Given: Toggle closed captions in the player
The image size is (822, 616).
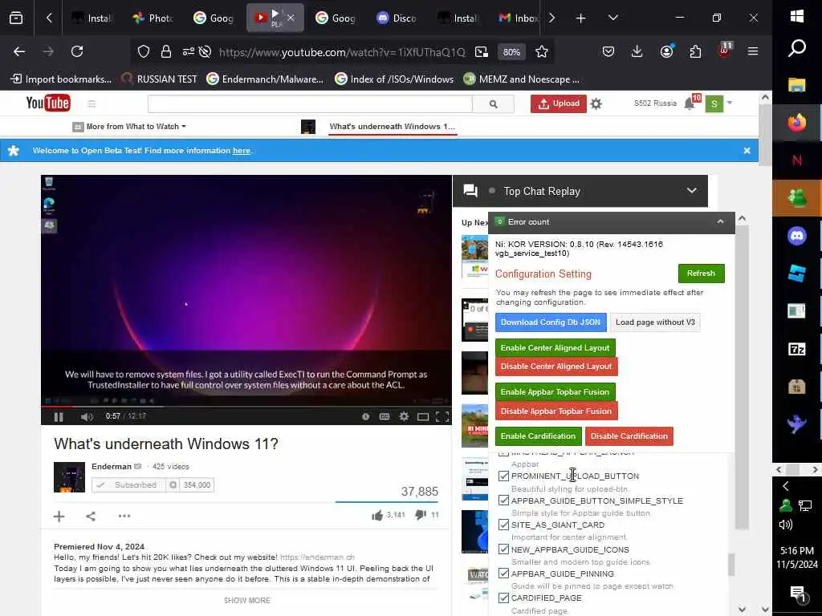Looking at the screenshot, I should pyautogui.click(x=385, y=416).
